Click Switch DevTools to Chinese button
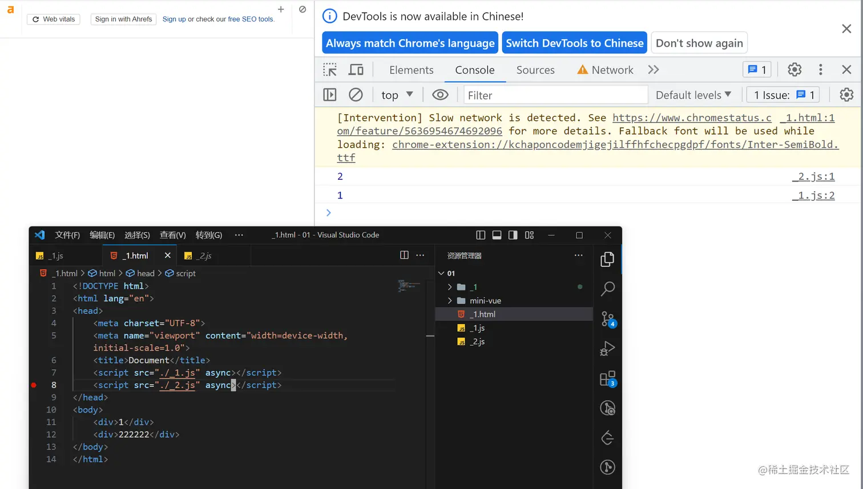 click(575, 43)
